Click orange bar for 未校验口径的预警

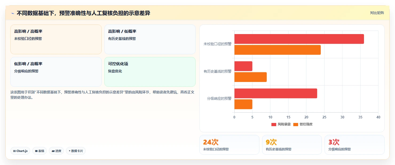pyautogui.click(x=278, y=50)
